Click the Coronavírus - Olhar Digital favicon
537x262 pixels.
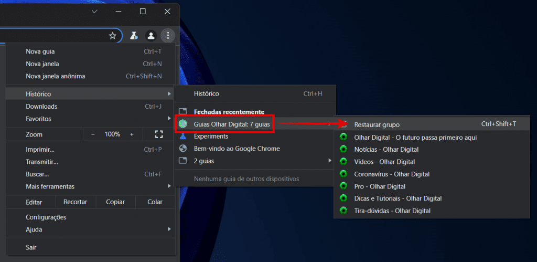[x=343, y=174]
